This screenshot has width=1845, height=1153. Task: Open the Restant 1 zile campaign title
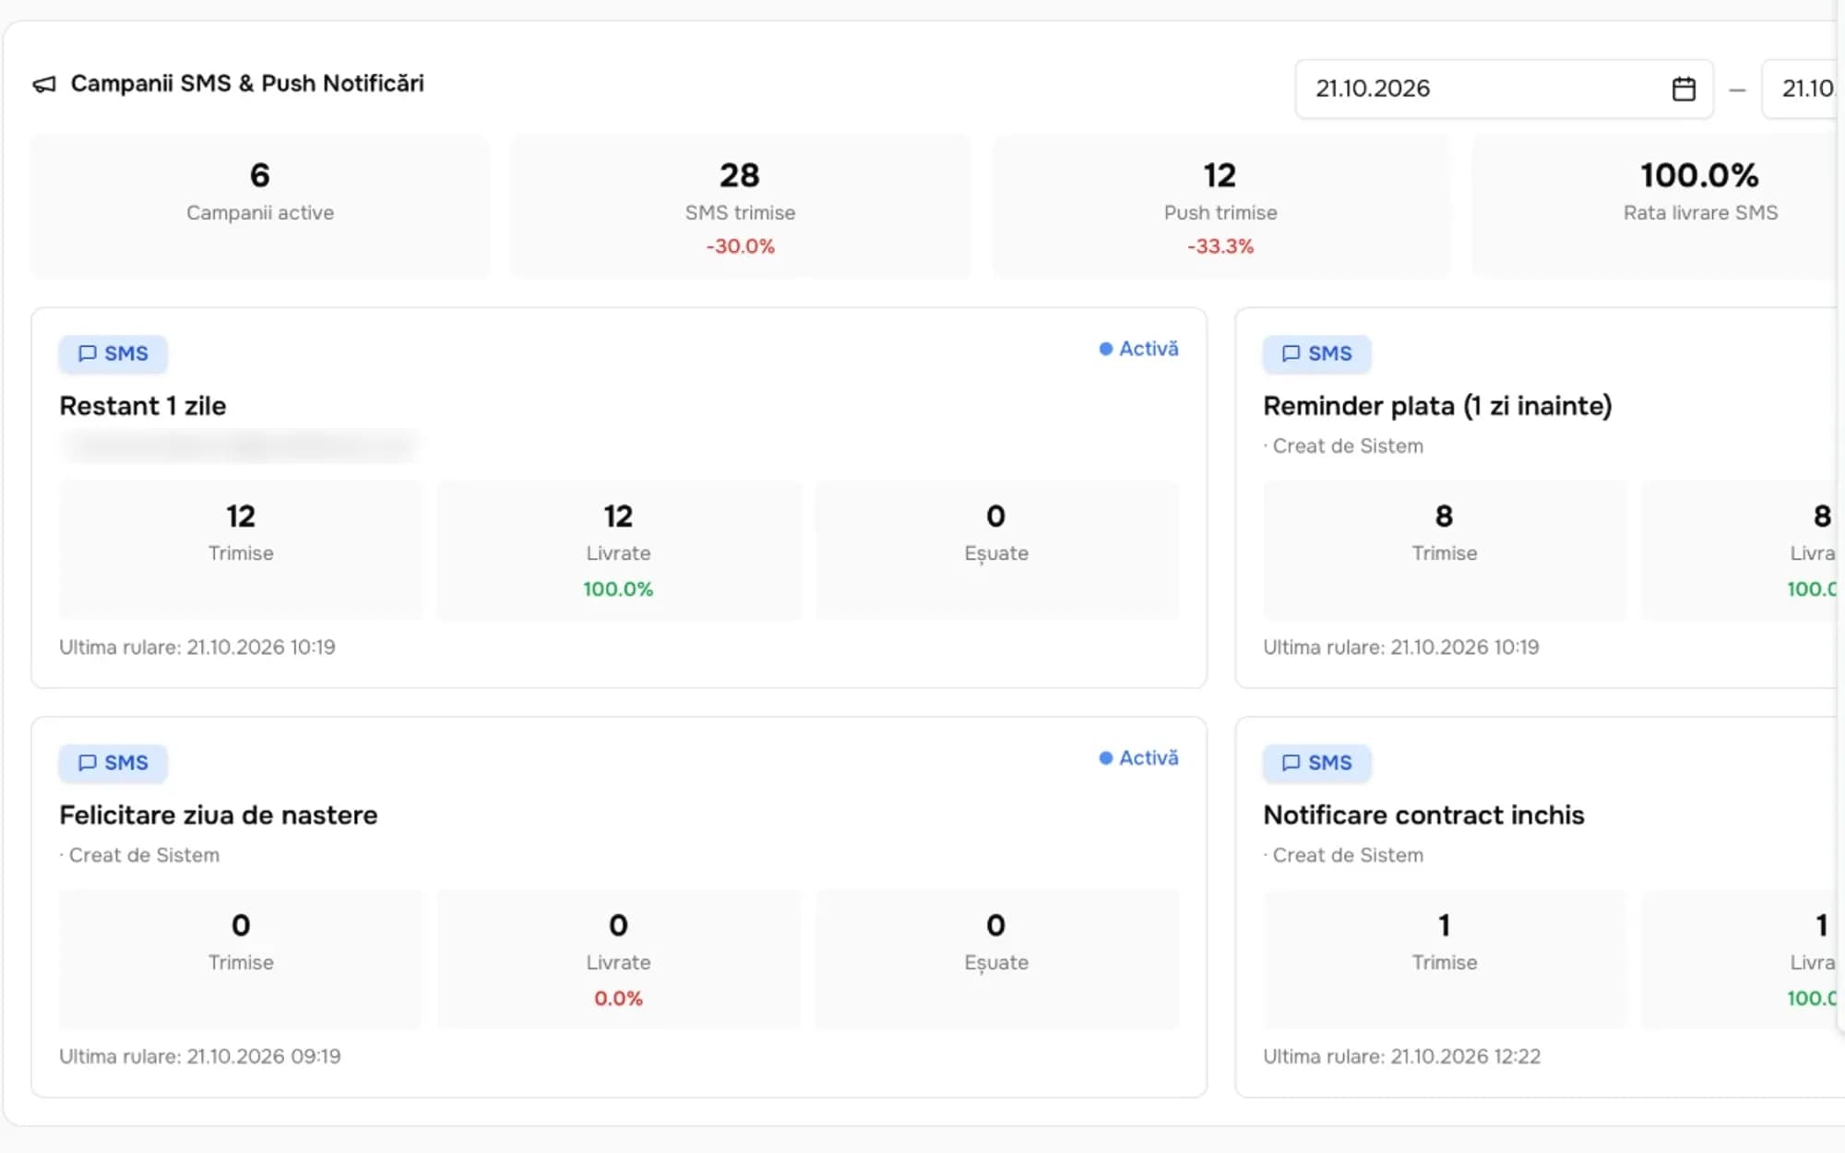(143, 406)
